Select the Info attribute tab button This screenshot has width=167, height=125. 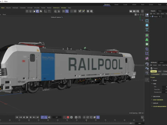(160, 72)
